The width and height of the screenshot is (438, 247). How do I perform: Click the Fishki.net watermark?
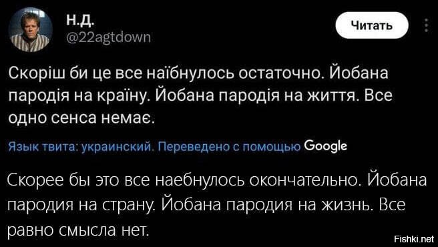pos(414,239)
